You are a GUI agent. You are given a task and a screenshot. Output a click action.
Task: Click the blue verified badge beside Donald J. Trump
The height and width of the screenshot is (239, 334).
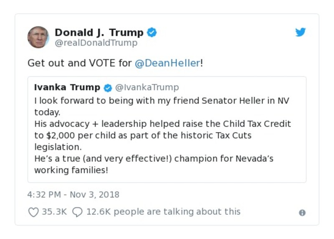(x=152, y=32)
